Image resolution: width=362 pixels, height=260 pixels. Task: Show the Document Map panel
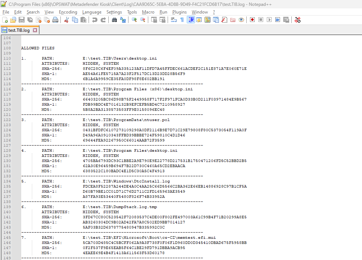[x=208, y=20]
